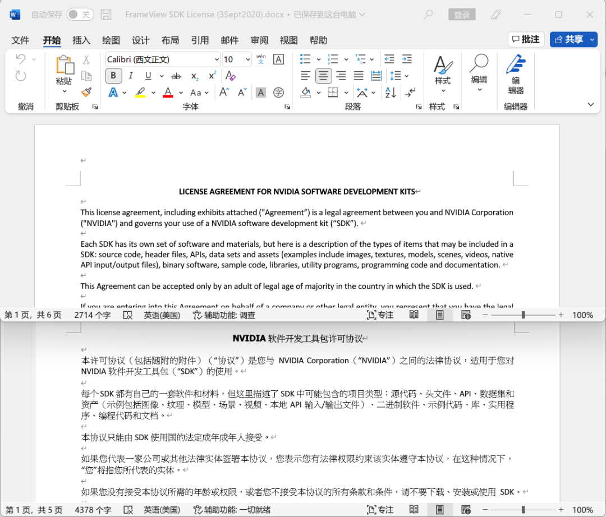Toggle Superscript formatting
This screenshot has width=606, height=517.
click(212, 75)
